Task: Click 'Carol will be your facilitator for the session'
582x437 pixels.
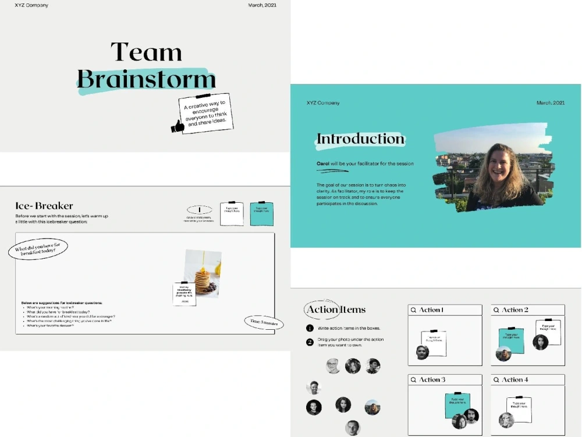Action: click(x=365, y=164)
